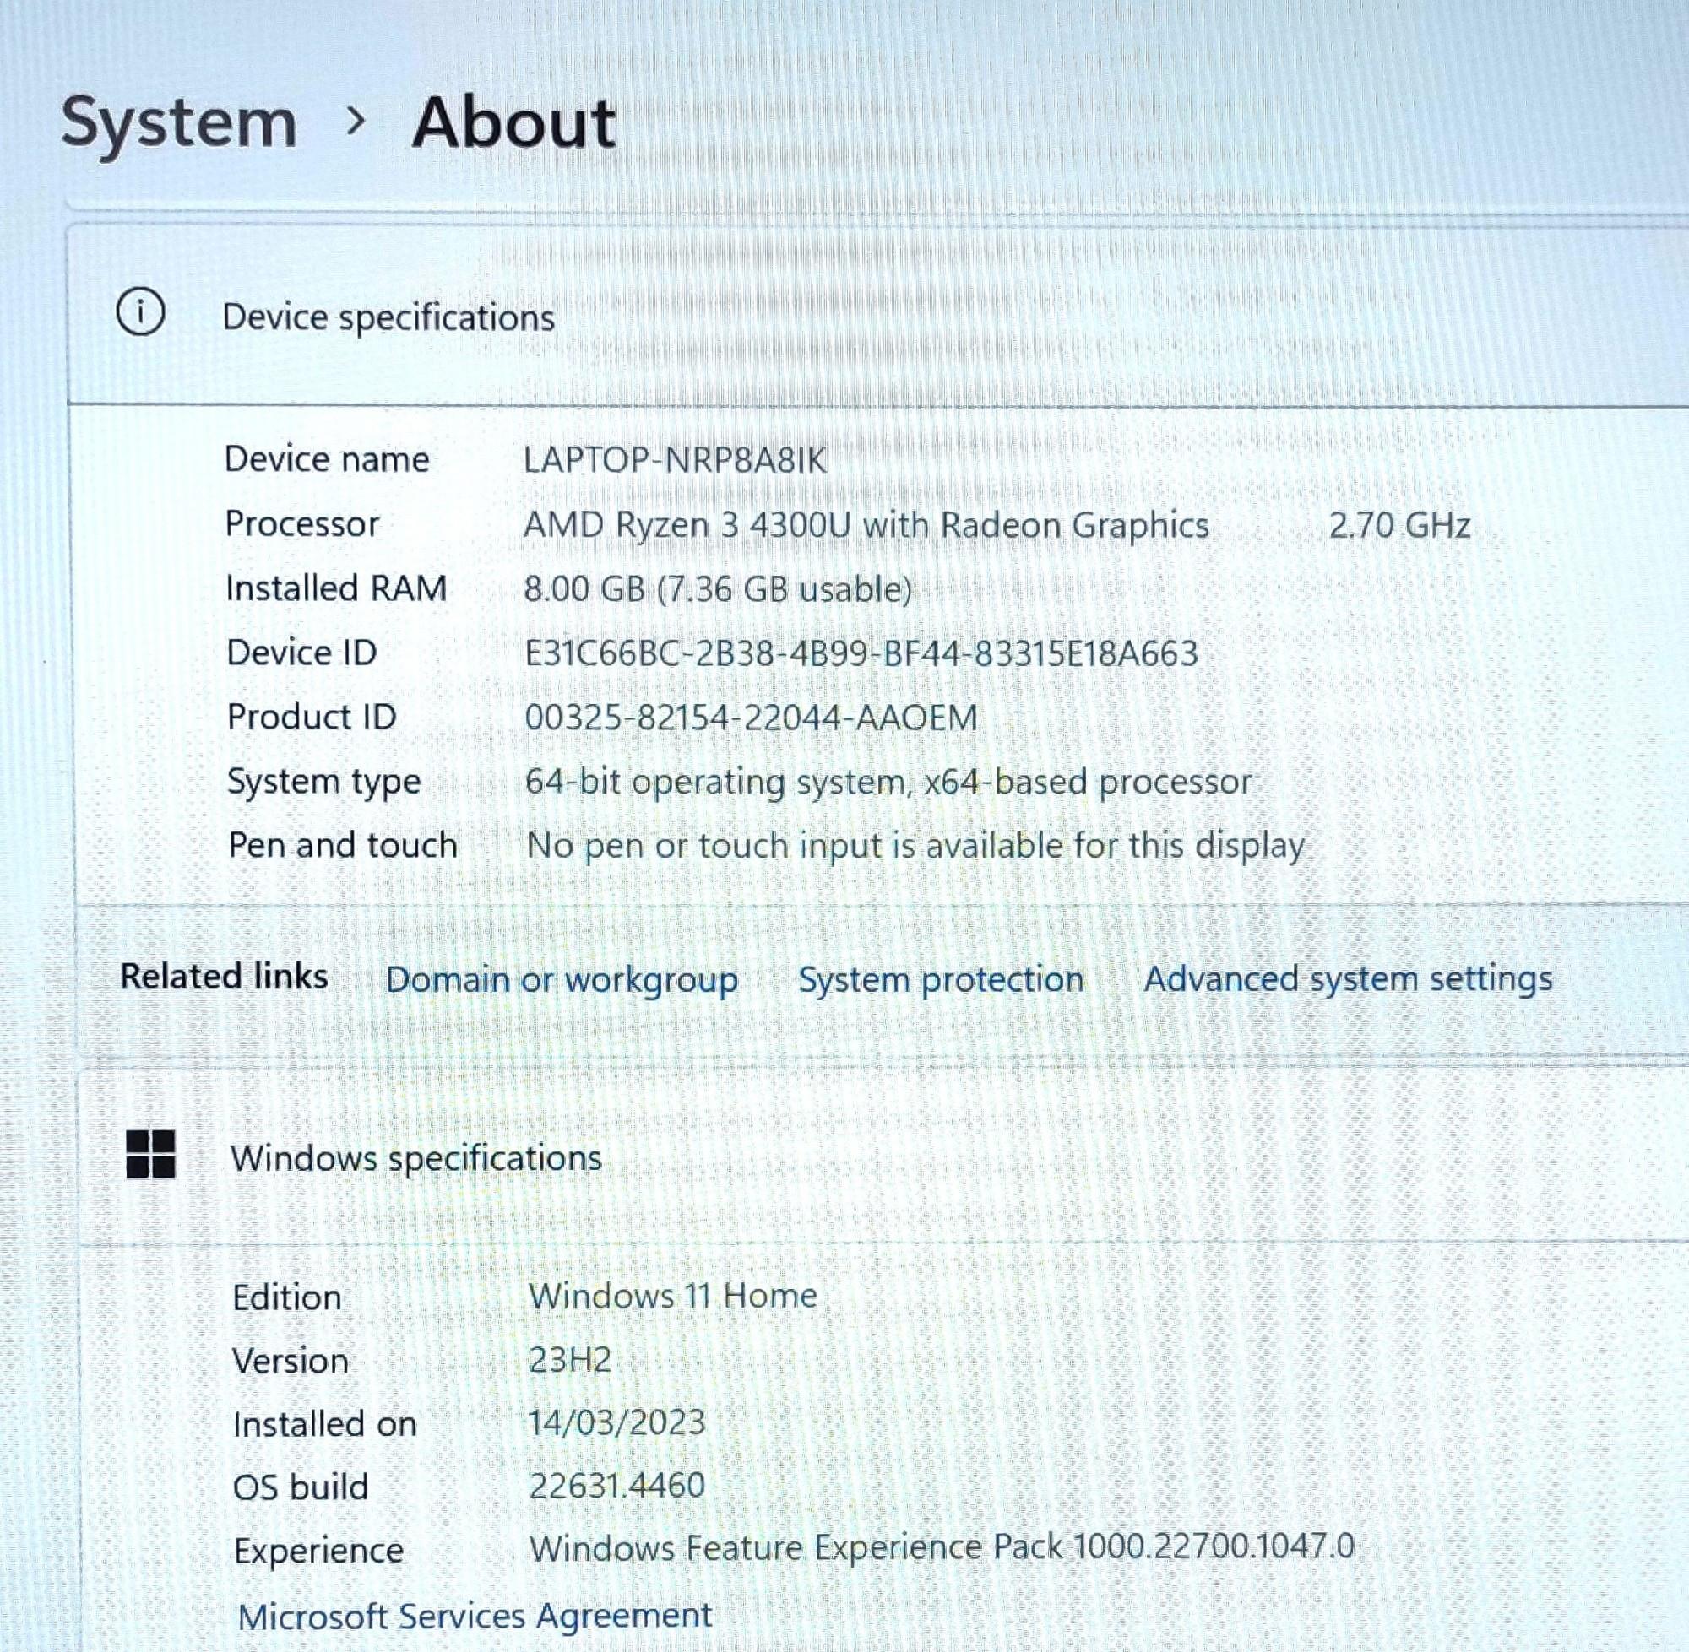1689x1652 pixels.
Task: Click the Installed RAM label
Action: pyautogui.click(x=336, y=588)
